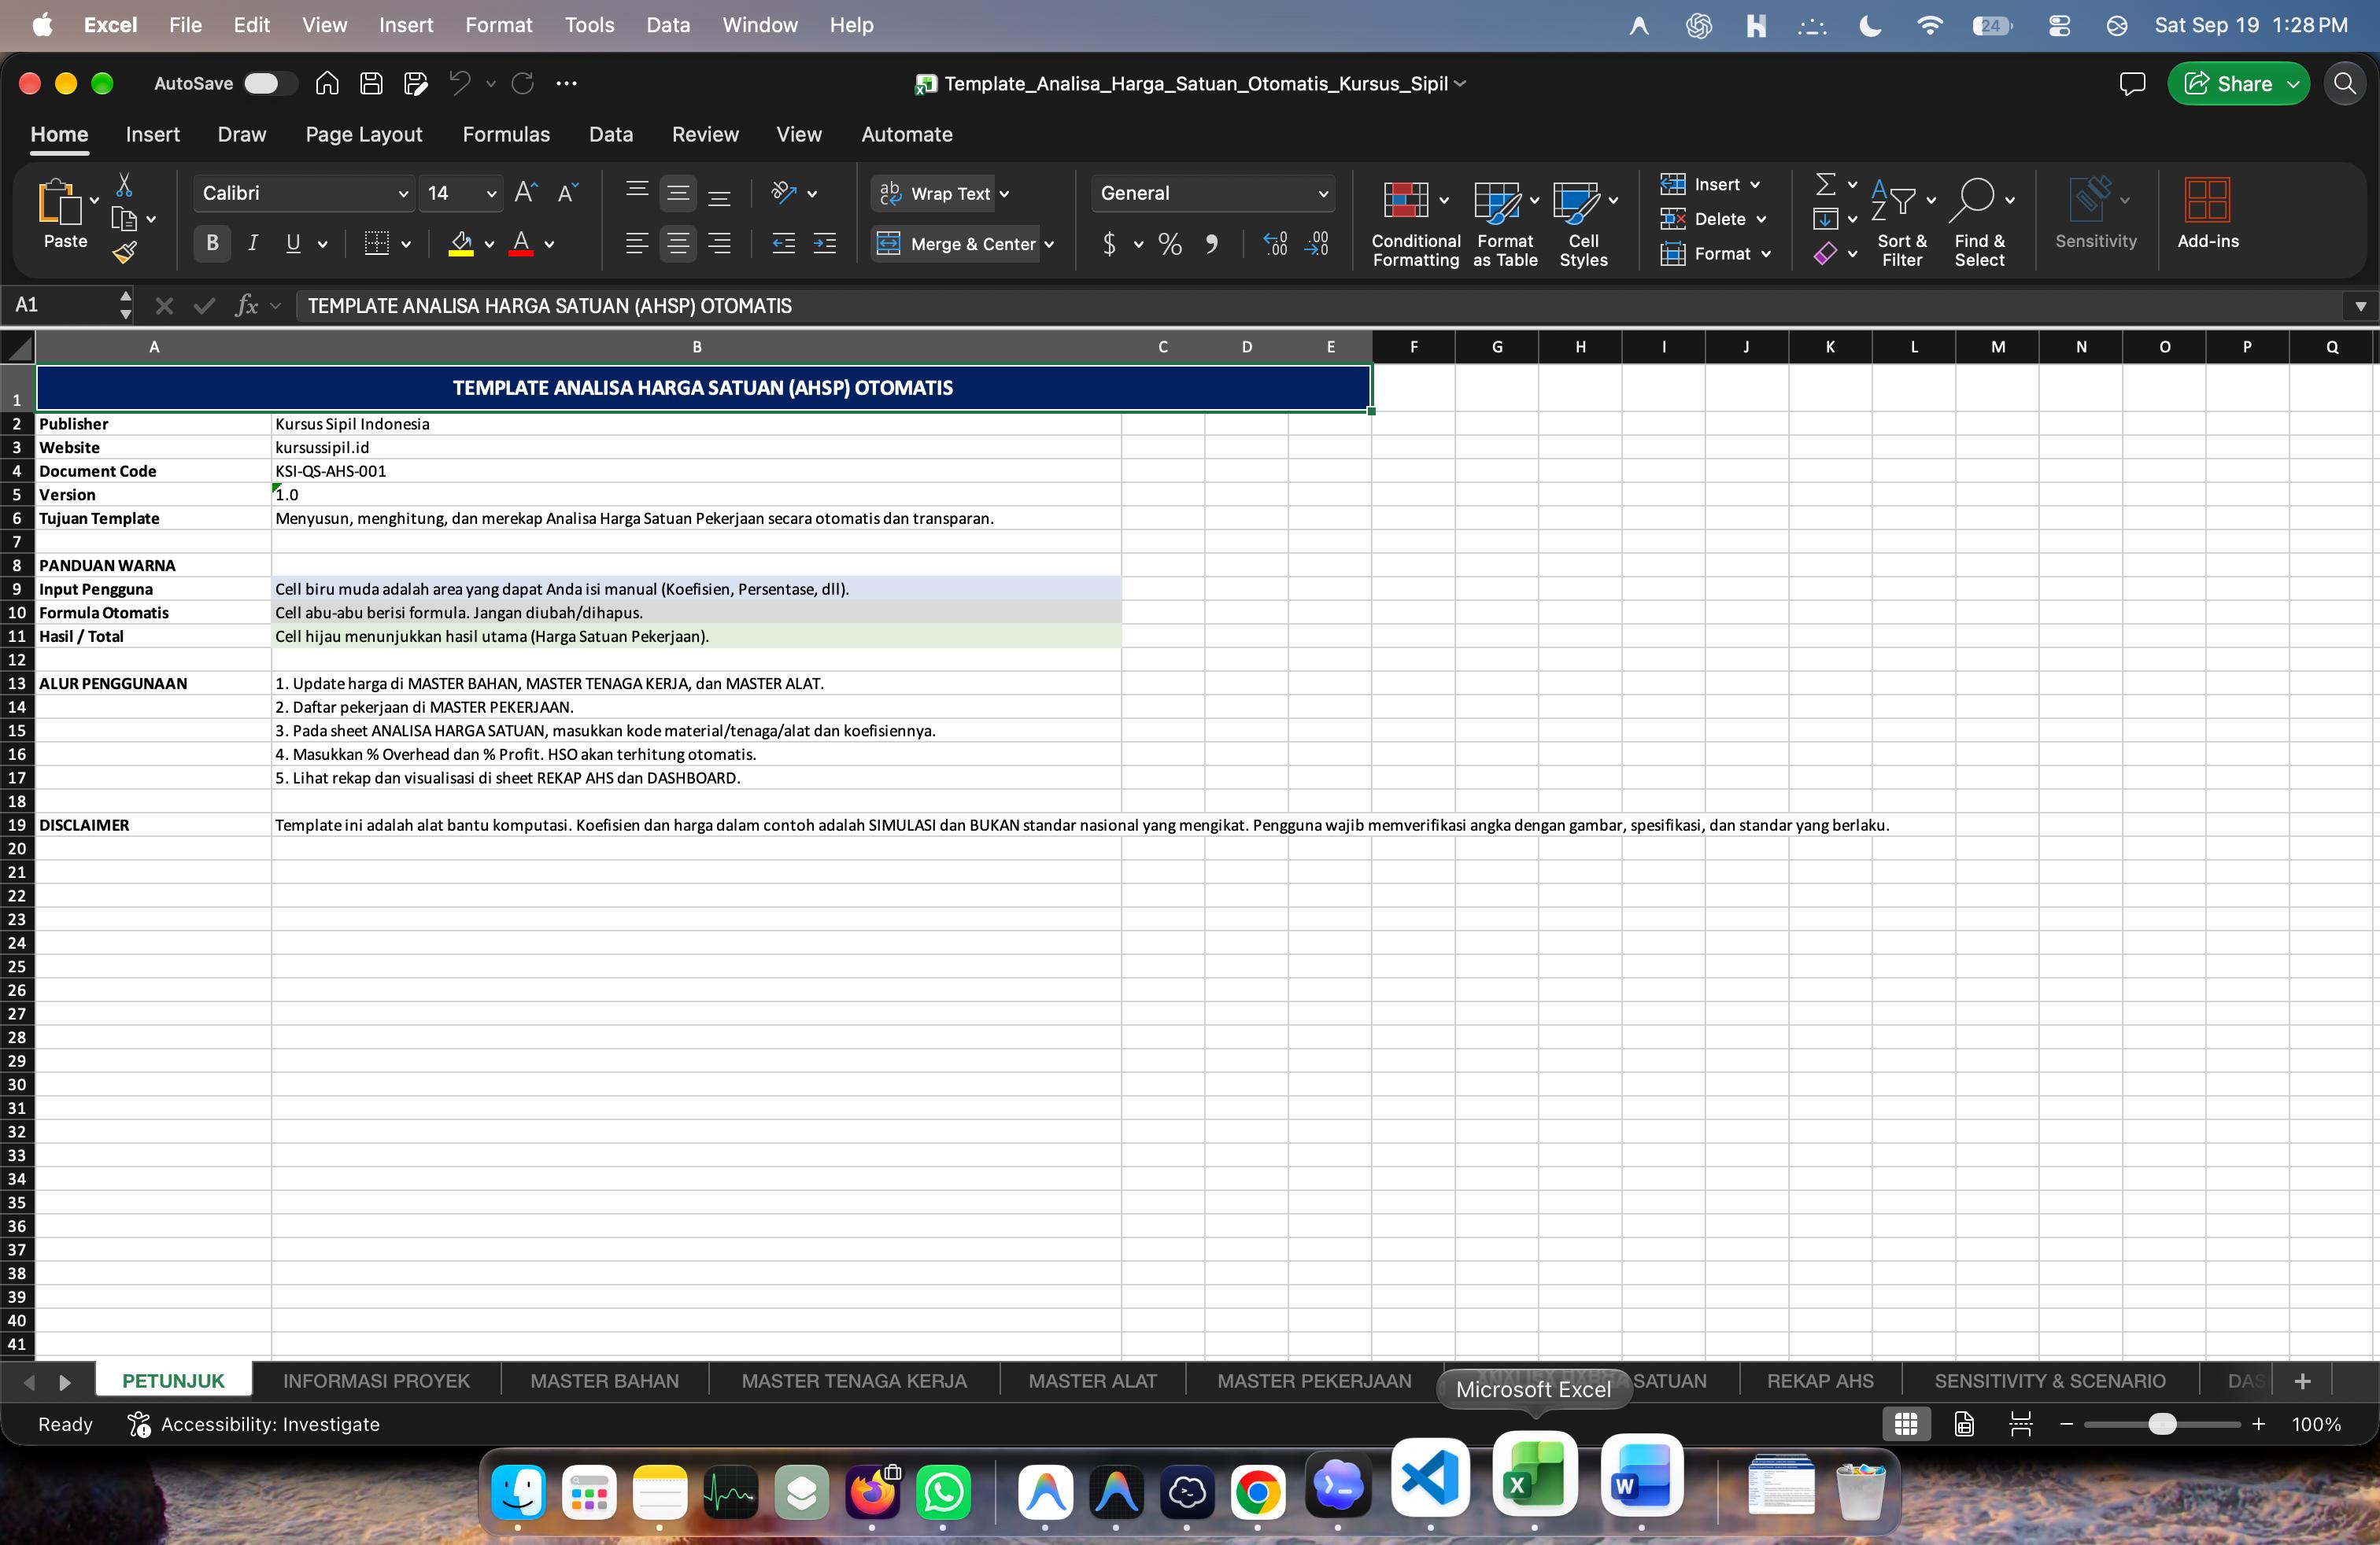Click the Save disk icon in title bar
The height and width of the screenshot is (1545, 2380).
click(x=371, y=83)
